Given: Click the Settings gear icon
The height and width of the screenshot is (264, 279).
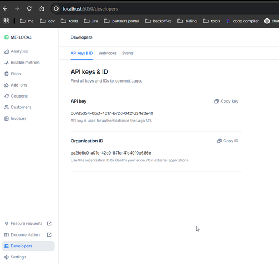Looking at the screenshot, I should [x=7, y=257].
